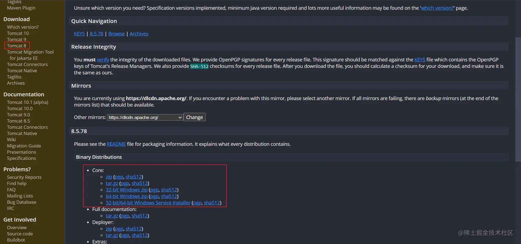Open Tomcat Connectors under Download
The height and width of the screenshot is (244, 521).
pyautogui.click(x=27, y=65)
